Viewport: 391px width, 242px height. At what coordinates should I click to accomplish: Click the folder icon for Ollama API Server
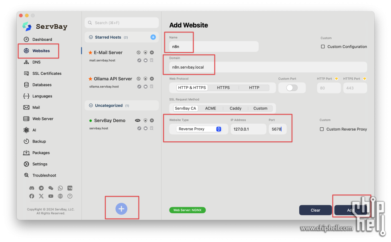click(145, 87)
